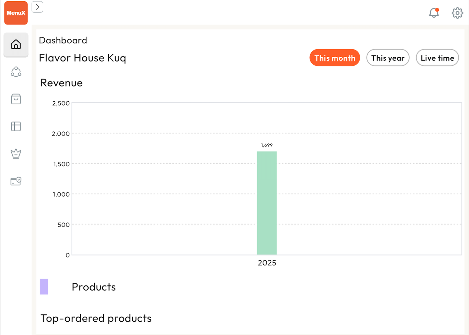Screen dimensions: 469x335
Task: Click the 2025 axis label
Action: tap(267, 263)
